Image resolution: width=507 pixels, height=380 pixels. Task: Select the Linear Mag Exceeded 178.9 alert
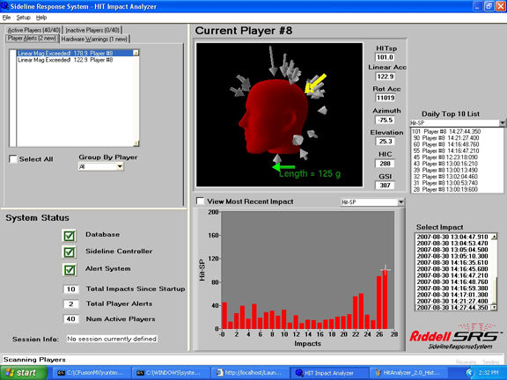tap(75, 54)
